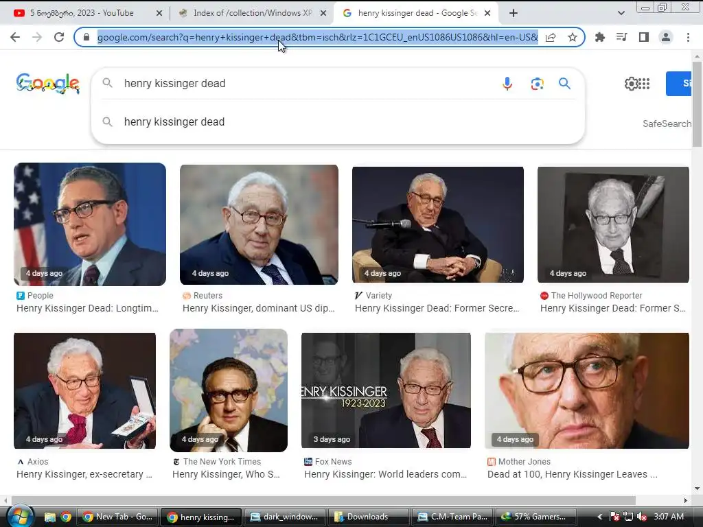Open New York Times headline link
This screenshot has width=703, height=527.
[226, 474]
